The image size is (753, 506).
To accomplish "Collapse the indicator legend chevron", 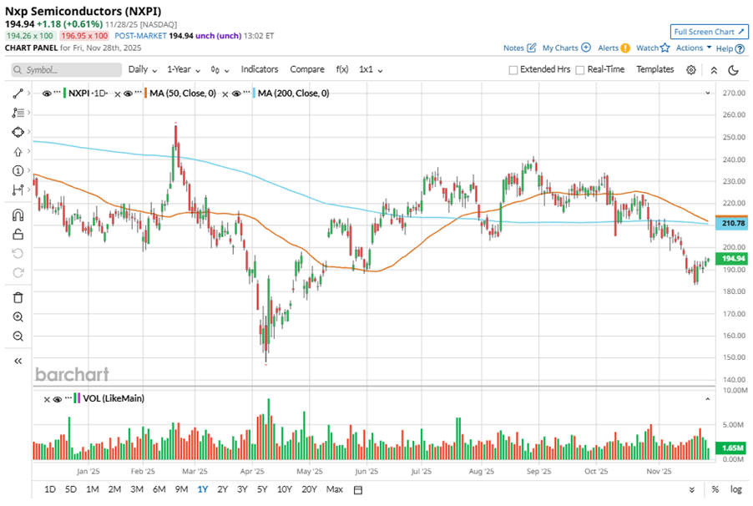I will pyautogui.click(x=707, y=93).
